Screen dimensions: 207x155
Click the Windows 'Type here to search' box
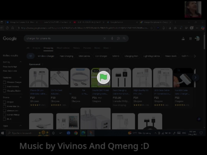[x=28, y=133]
